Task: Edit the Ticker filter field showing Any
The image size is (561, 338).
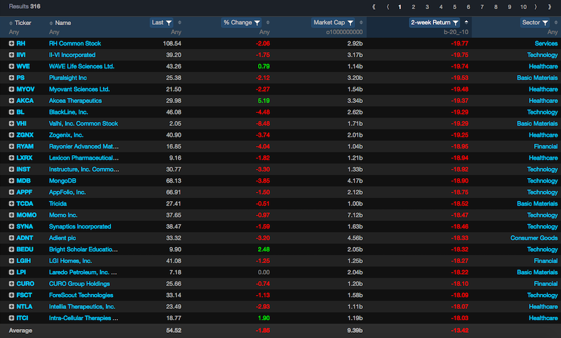Action: [x=14, y=32]
